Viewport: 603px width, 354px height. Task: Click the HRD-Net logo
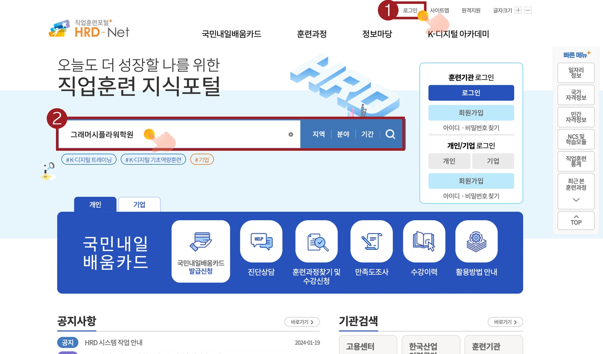[89, 29]
